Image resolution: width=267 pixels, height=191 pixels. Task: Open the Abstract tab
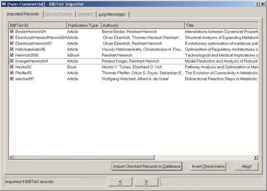(86, 14)
